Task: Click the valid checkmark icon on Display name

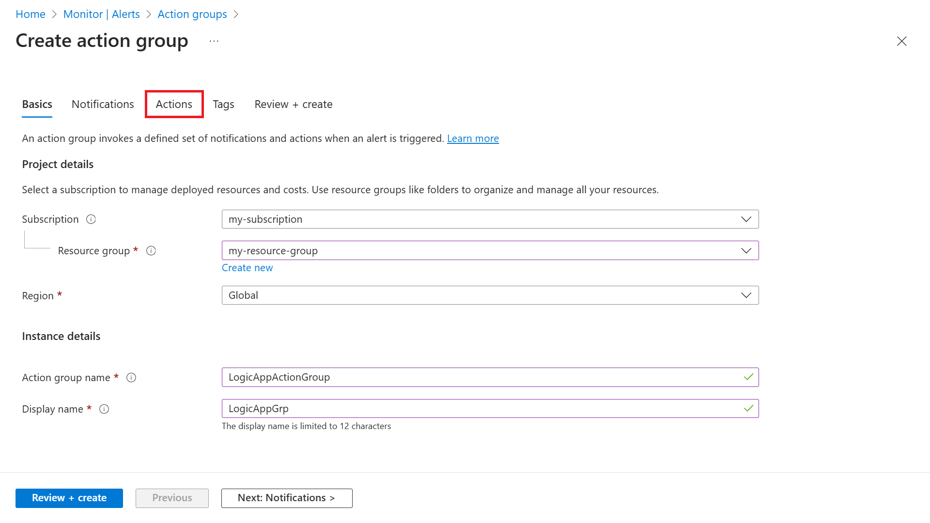Action: 748,408
